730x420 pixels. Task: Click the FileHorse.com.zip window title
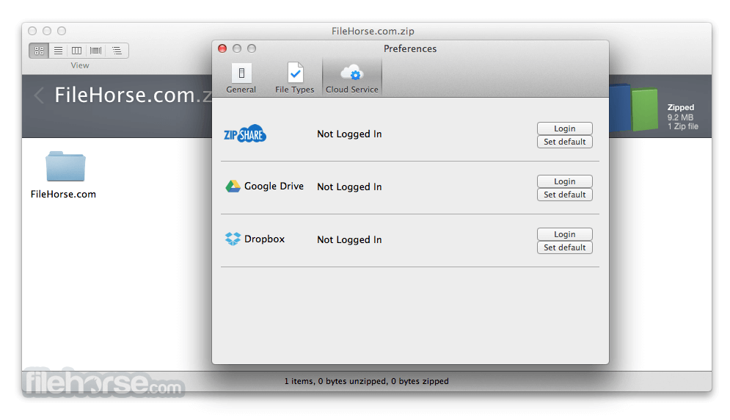(x=373, y=32)
